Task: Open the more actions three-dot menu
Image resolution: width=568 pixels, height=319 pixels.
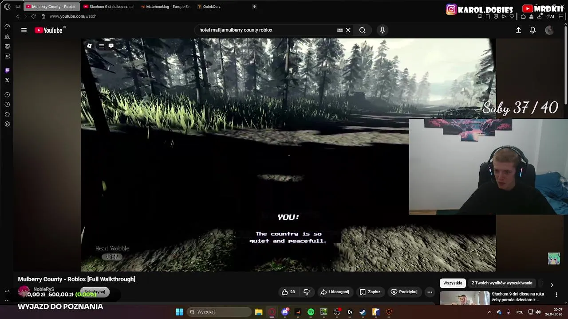Action: click(x=430, y=292)
